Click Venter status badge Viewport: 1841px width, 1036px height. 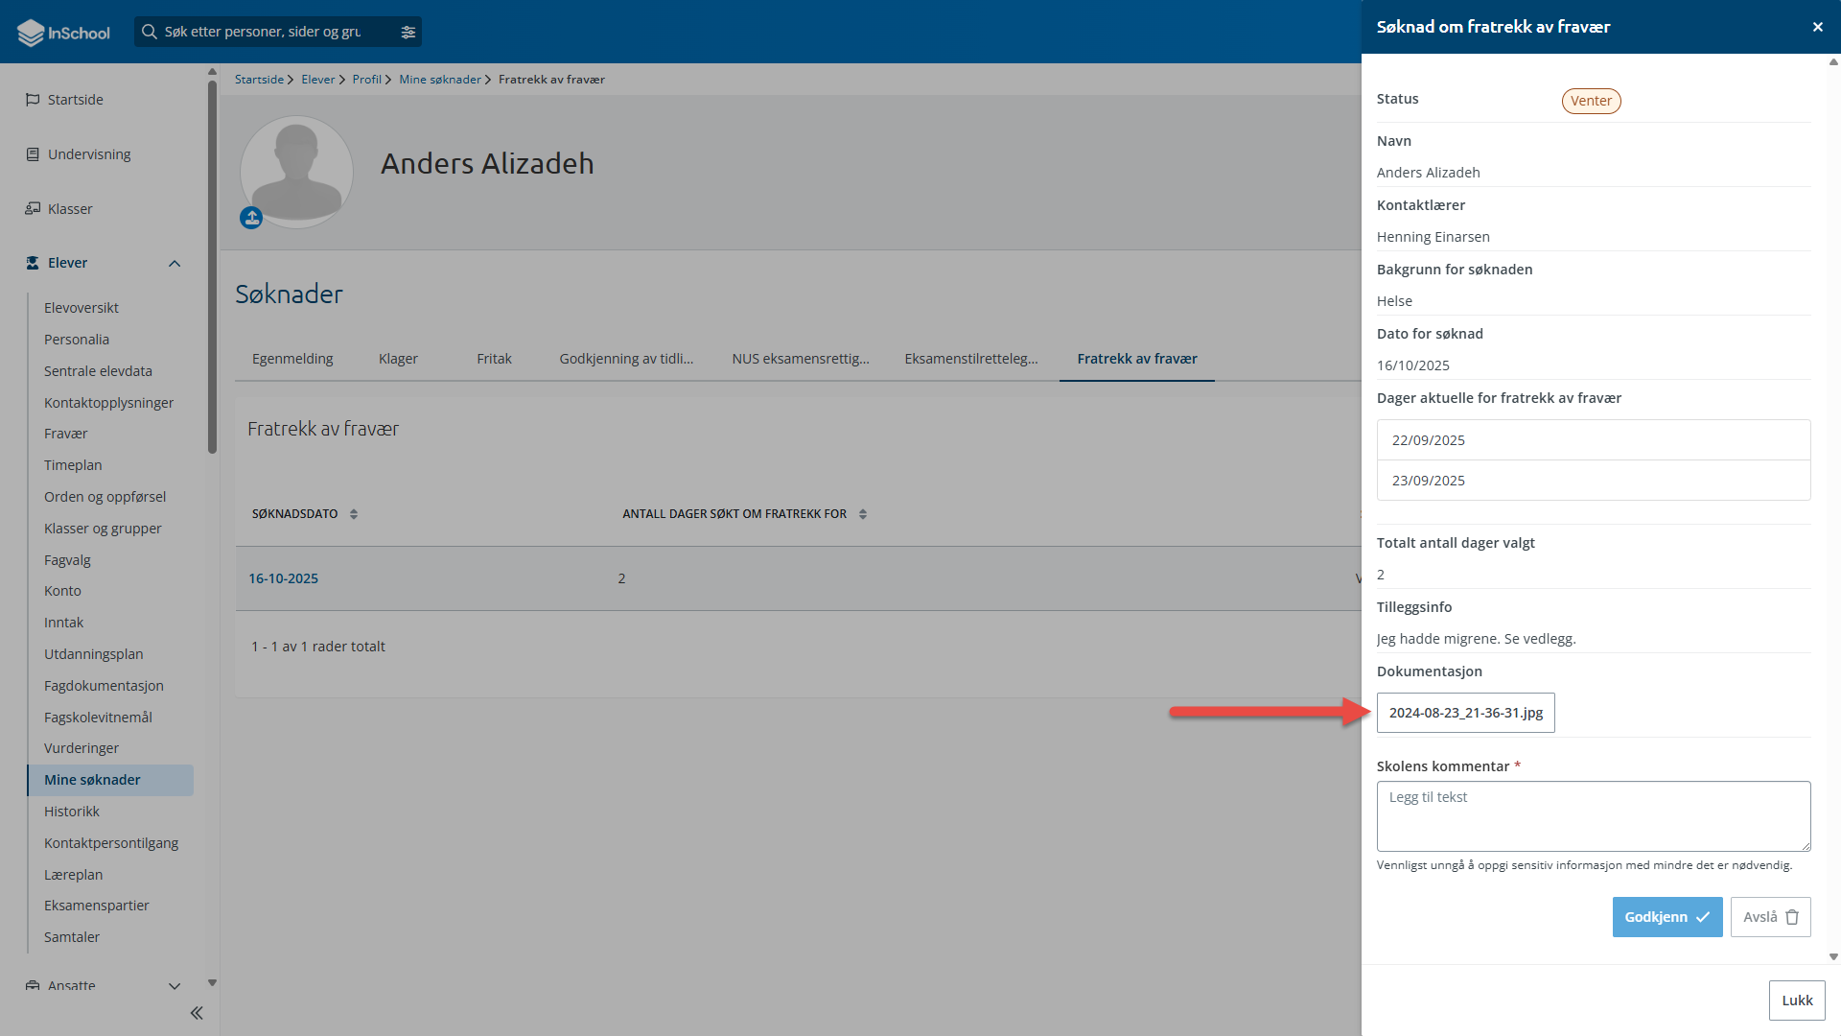(1592, 101)
